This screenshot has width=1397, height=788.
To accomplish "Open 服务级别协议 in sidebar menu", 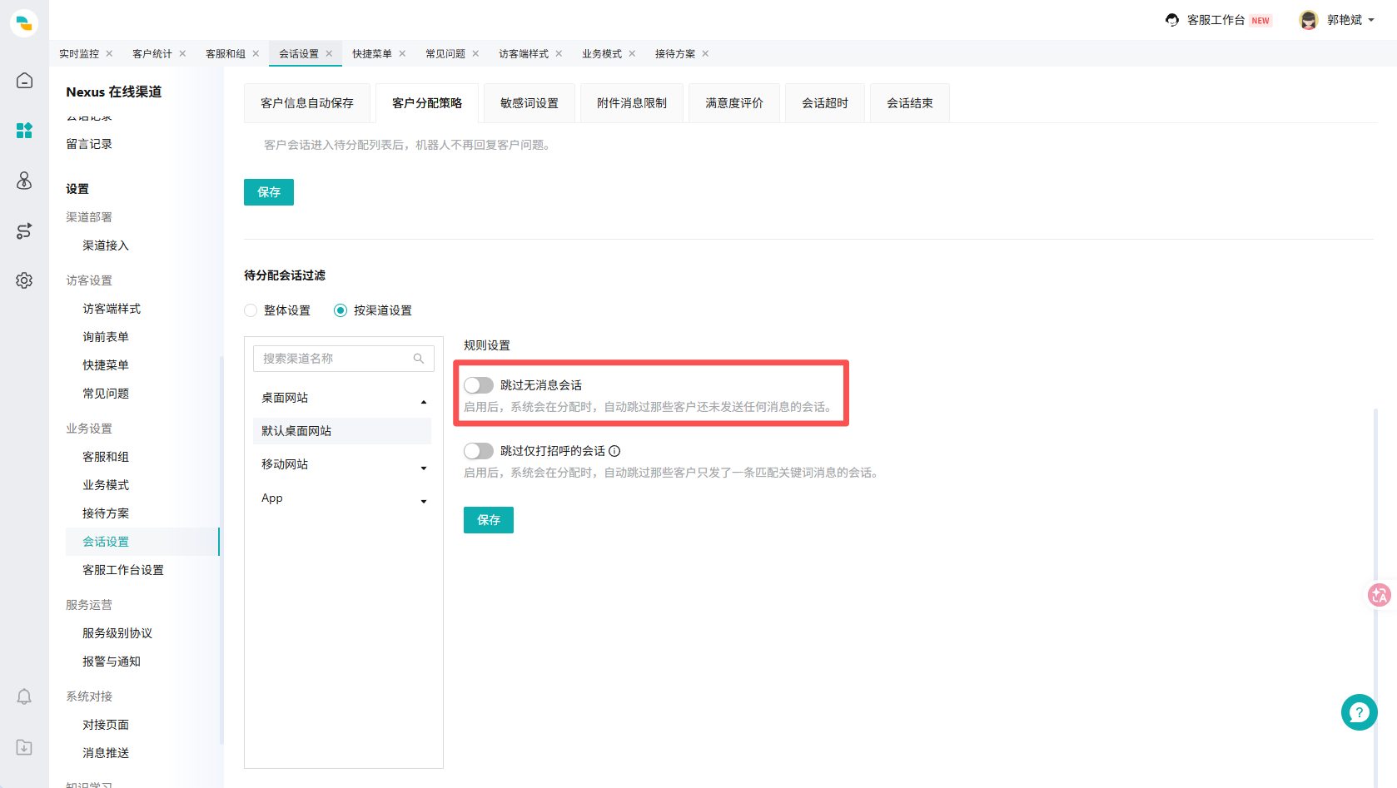I will tap(117, 633).
